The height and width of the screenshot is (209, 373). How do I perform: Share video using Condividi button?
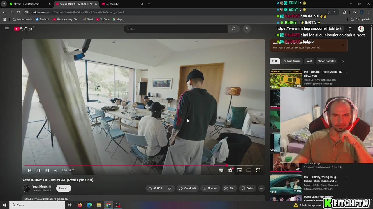(x=187, y=188)
